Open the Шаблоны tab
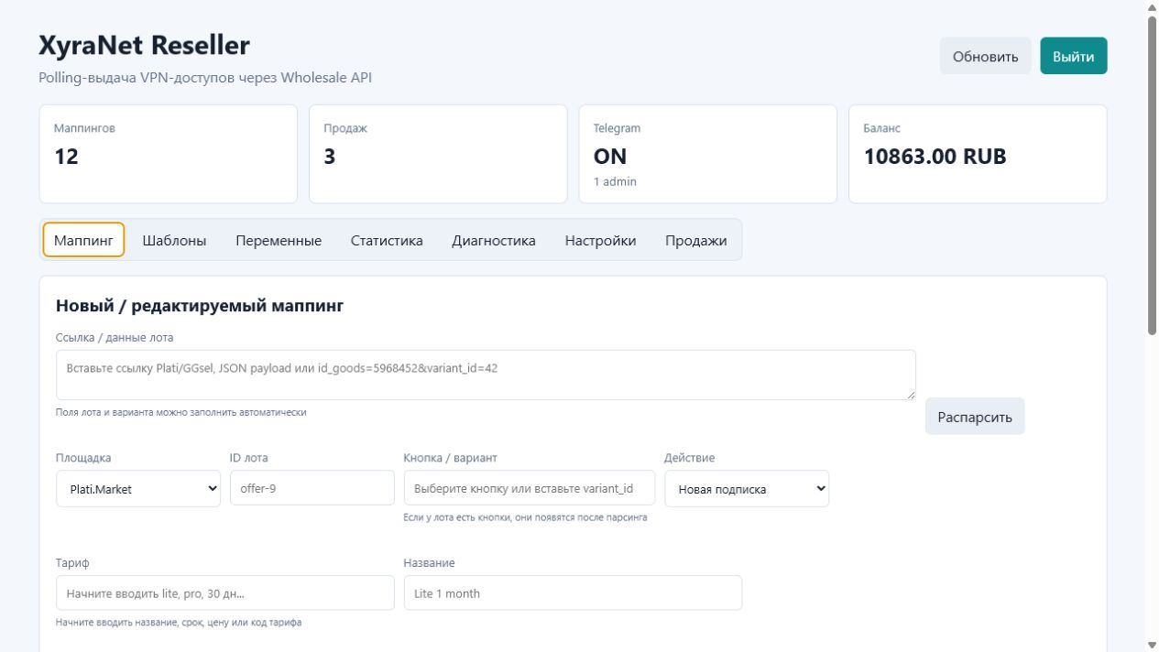This screenshot has width=1159, height=652. pos(174,241)
